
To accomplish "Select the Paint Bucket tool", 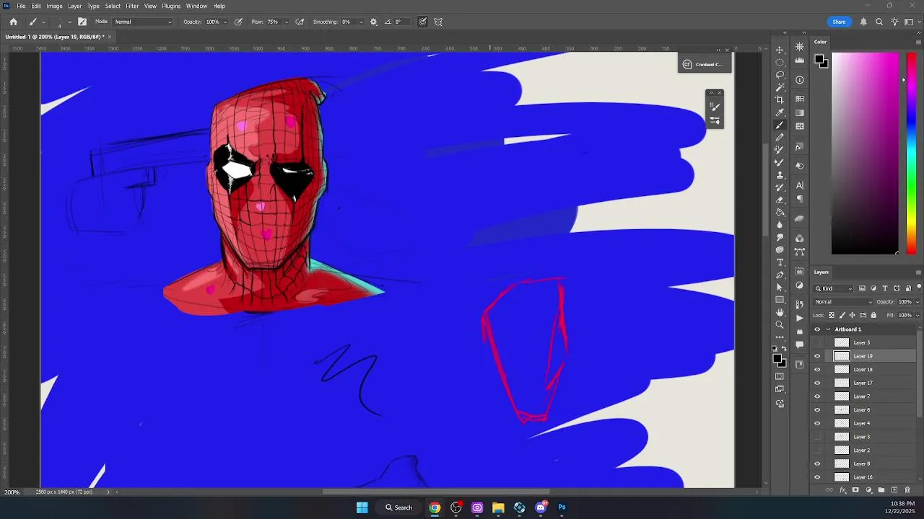I will pyautogui.click(x=780, y=213).
